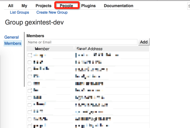
Task: Open the Projects menu
Action: [x=44, y=6]
